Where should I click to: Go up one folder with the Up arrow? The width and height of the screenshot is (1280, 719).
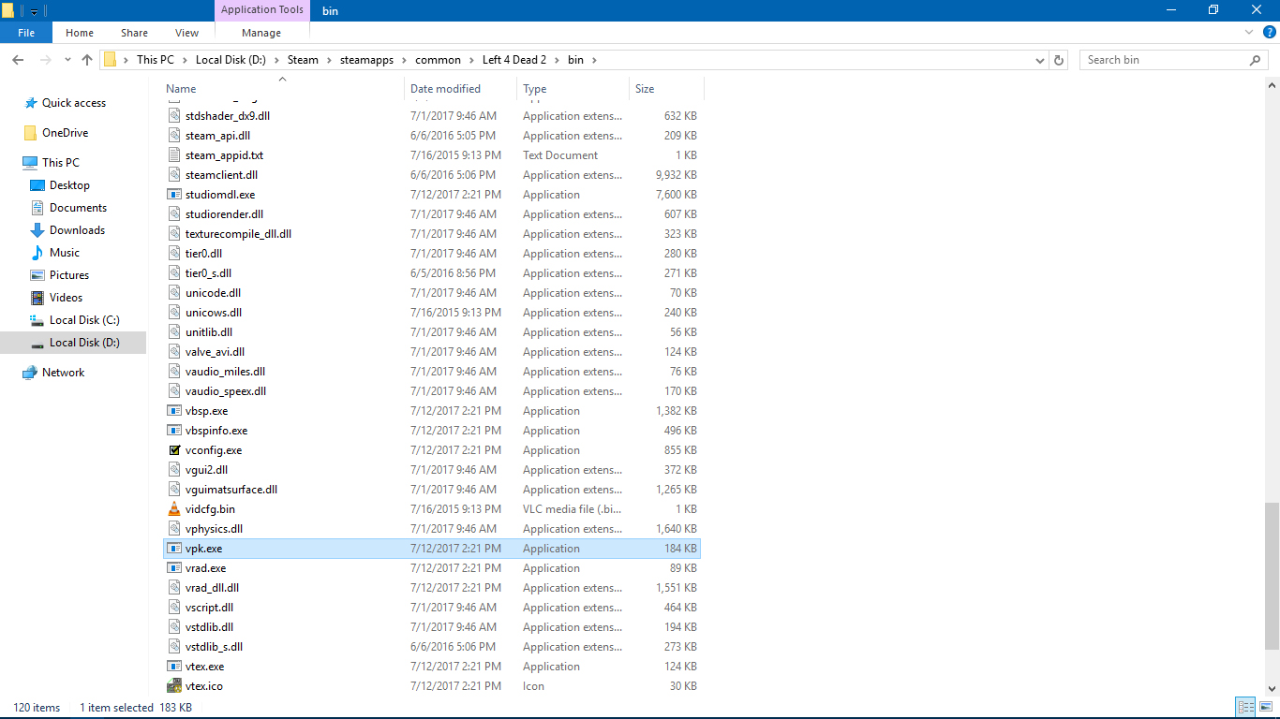(87, 60)
